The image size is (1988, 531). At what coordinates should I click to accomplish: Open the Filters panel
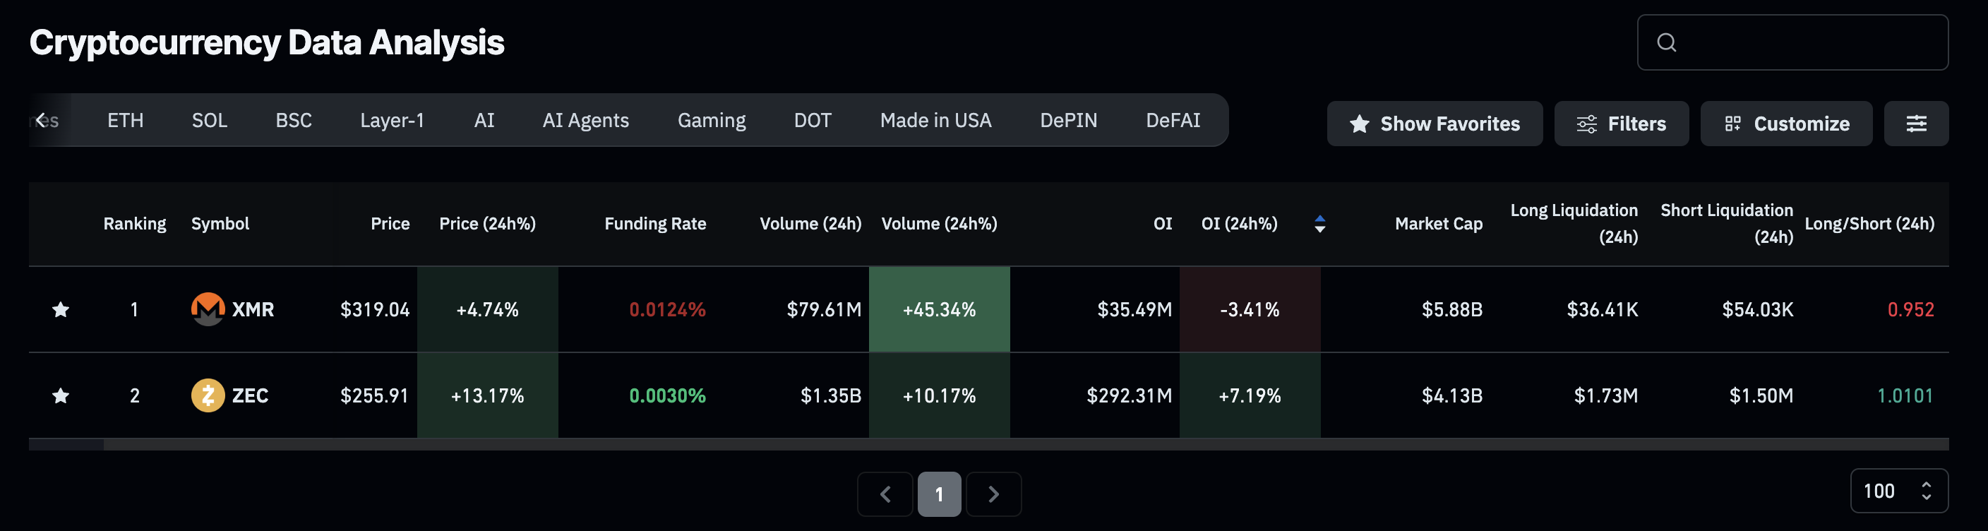1621,124
